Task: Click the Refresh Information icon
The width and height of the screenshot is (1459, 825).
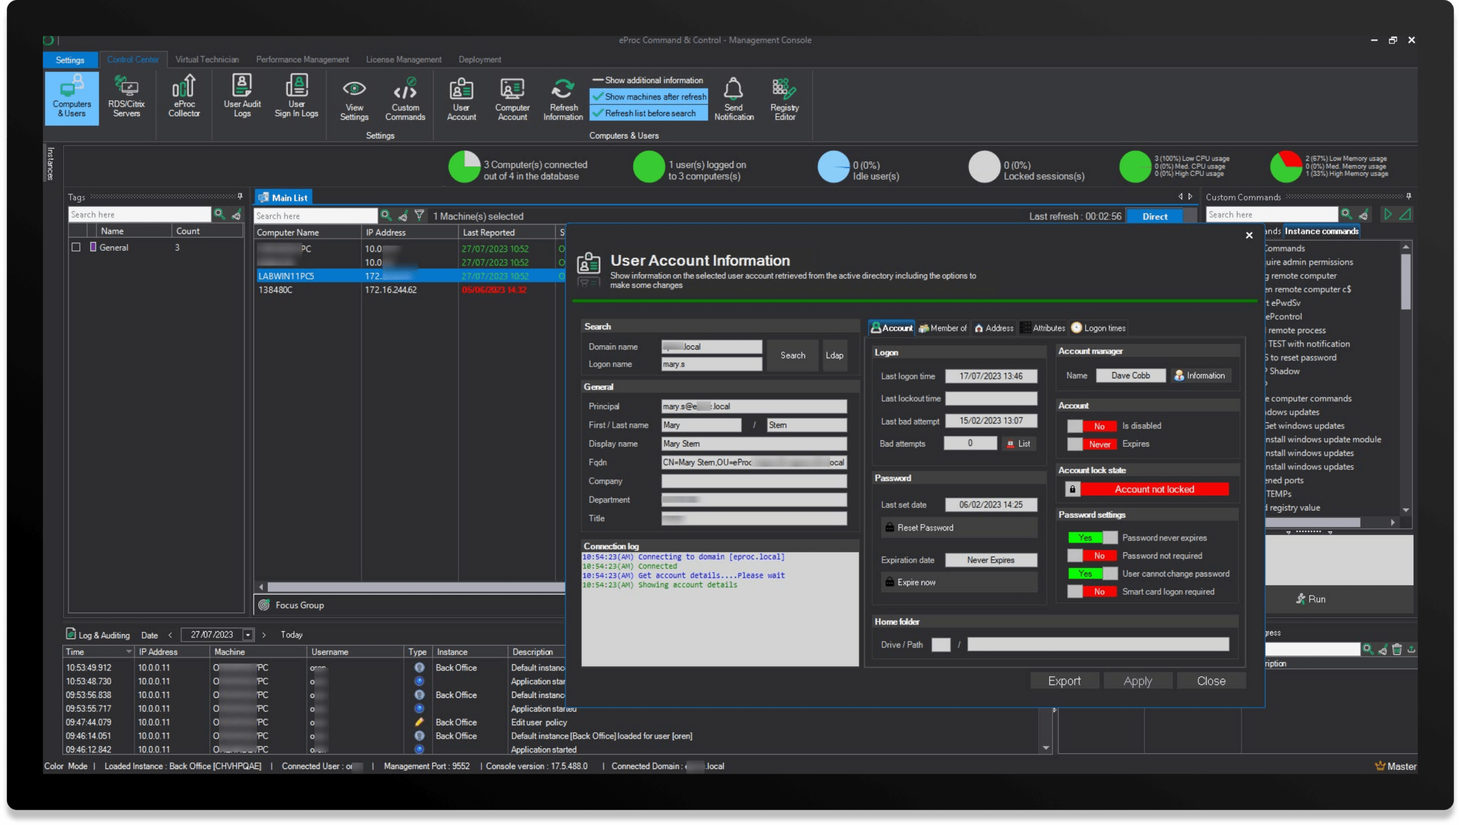Action: click(563, 90)
